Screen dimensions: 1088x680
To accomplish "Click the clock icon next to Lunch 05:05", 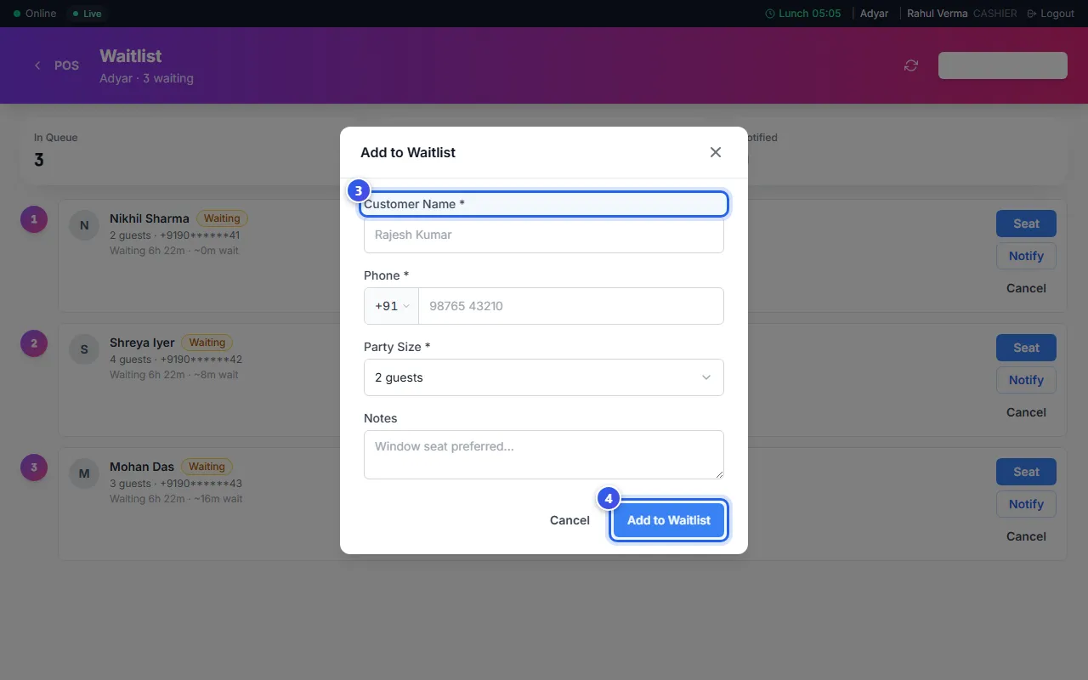I will coord(770,14).
